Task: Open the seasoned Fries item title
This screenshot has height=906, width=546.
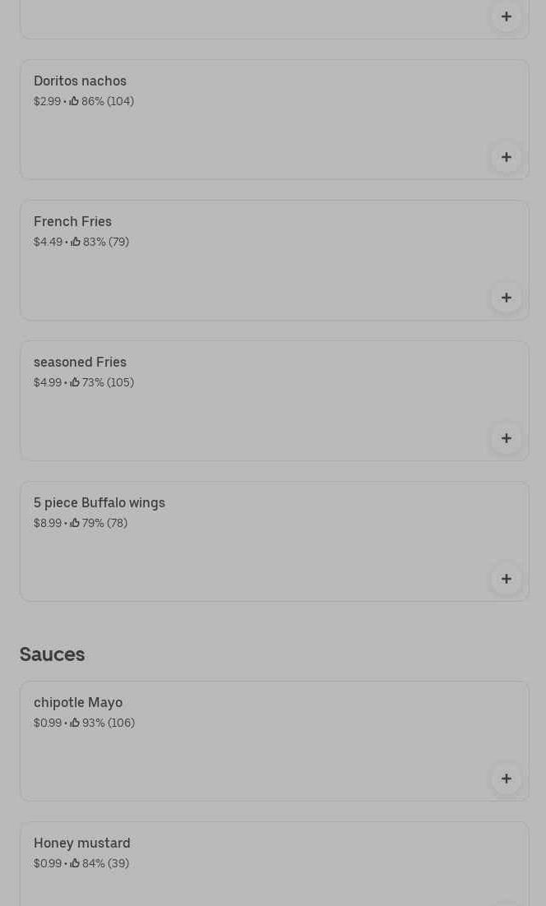Action: point(80,362)
